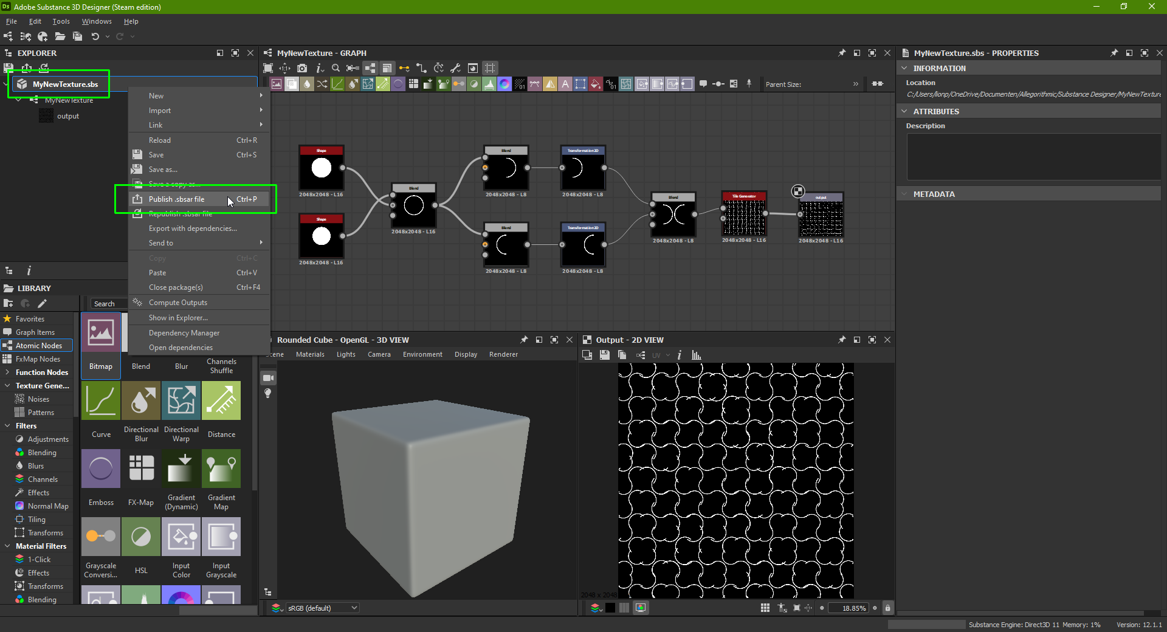This screenshot has height=632, width=1167.
Task: Undo the last action with the toolbar arrow
Action: click(95, 36)
